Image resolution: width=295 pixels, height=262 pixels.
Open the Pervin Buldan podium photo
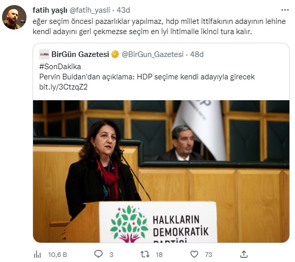point(161,171)
